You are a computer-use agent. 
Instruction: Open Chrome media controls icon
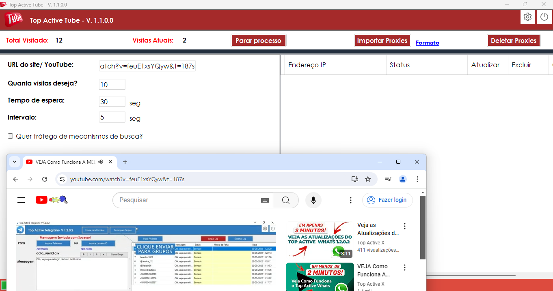pyautogui.click(x=388, y=179)
